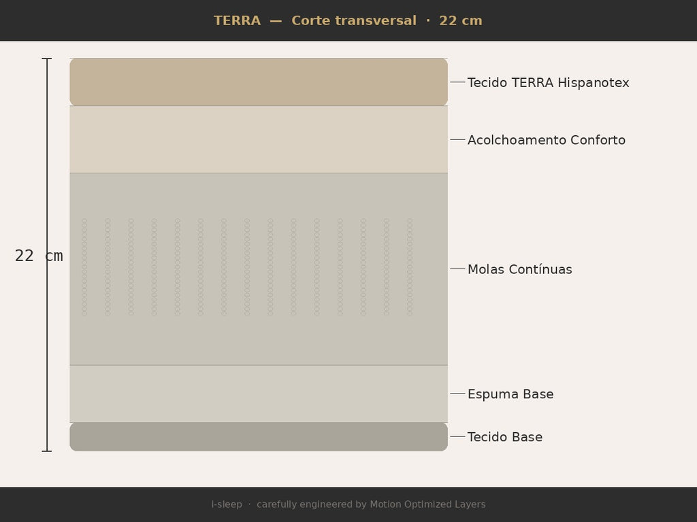Click the top tick of dimension line
697x522 pixels.
tap(47, 58)
